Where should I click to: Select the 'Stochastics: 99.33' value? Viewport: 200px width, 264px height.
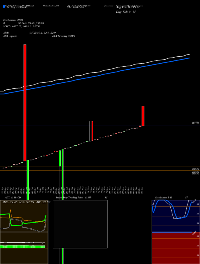13,20
